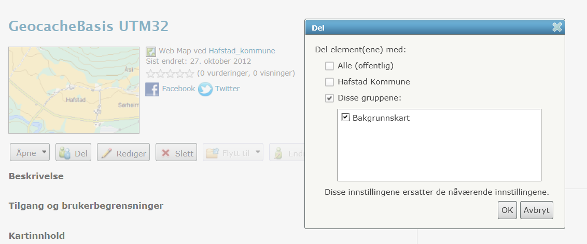Click the Slett delete button
This screenshot has height=244, width=587.
(x=176, y=152)
